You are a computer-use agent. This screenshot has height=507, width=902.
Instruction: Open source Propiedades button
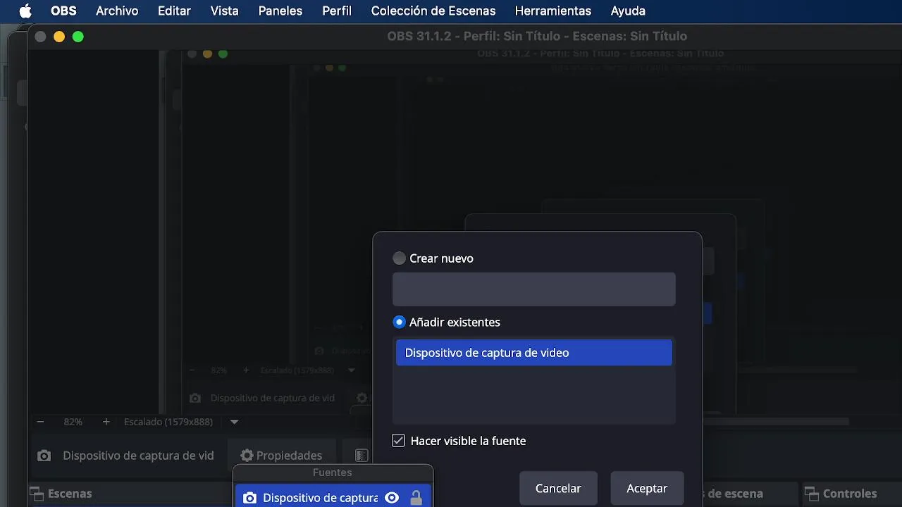pyautogui.click(x=282, y=456)
